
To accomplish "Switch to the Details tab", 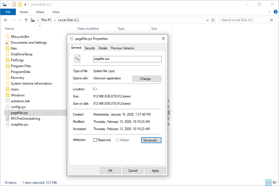I will click(x=103, y=48).
